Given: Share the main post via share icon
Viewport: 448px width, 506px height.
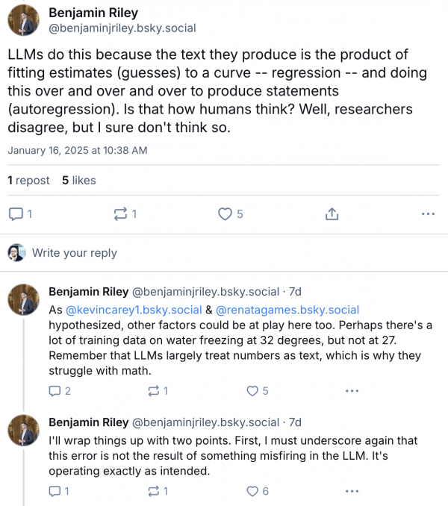Looking at the screenshot, I should pyautogui.click(x=332, y=214).
